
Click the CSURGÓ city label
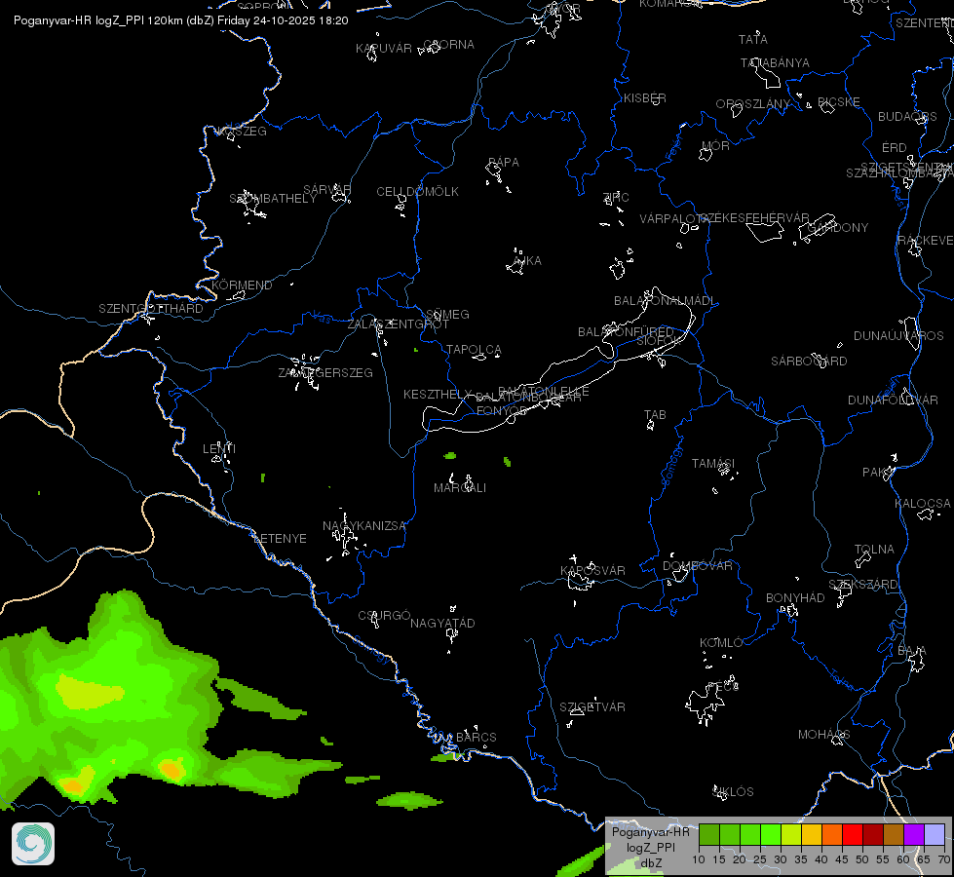(x=384, y=615)
